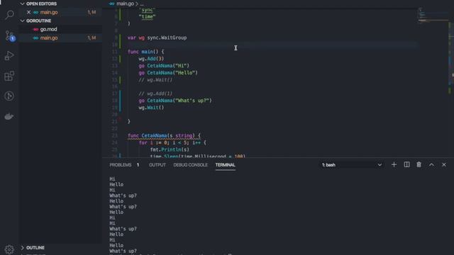Open the Extensions view
The height and width of the screenshot is (255, 454).
coord(9,76)
